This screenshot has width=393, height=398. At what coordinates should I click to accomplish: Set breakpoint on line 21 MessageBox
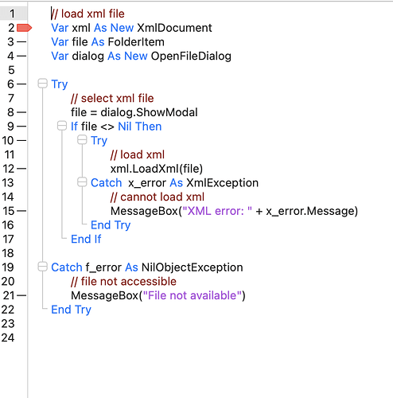pos(21,295)
